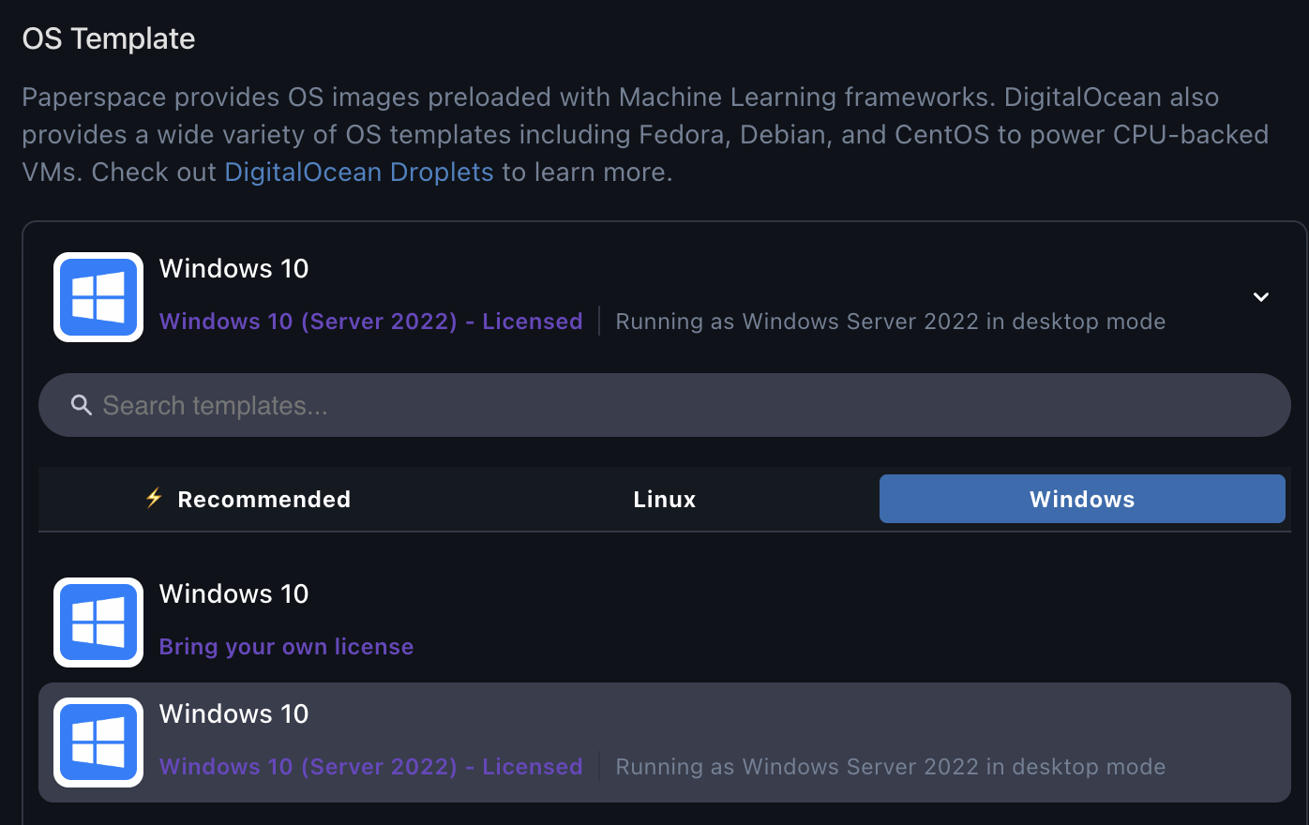Switch to the Recommended tab
The height and width of the screenshot is (825, 1309).
click(248, 499)
